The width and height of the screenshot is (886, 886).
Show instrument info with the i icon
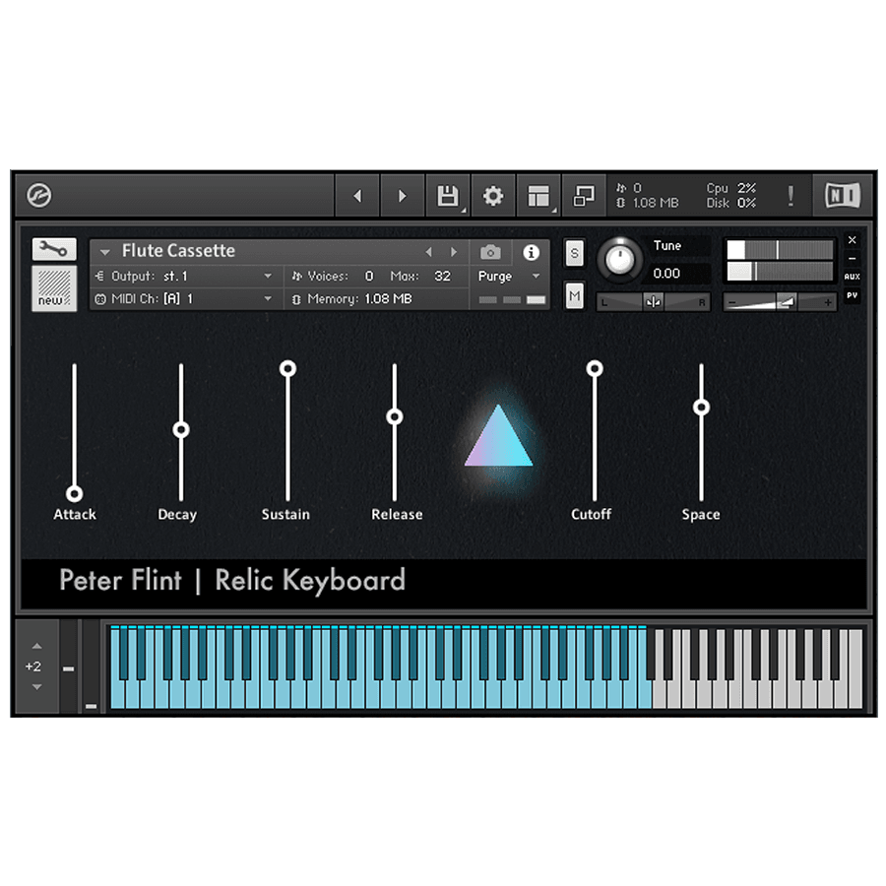point(531,252)
